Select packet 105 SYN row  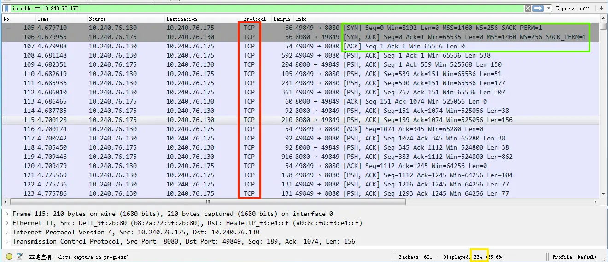tap(301, 28)
